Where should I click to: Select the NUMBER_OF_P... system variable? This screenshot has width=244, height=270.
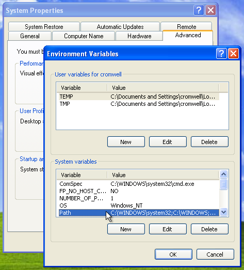click(139, 198)
